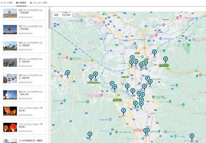
Task: Click 丸山公民館 icon
Action: (x=175, y=136)
